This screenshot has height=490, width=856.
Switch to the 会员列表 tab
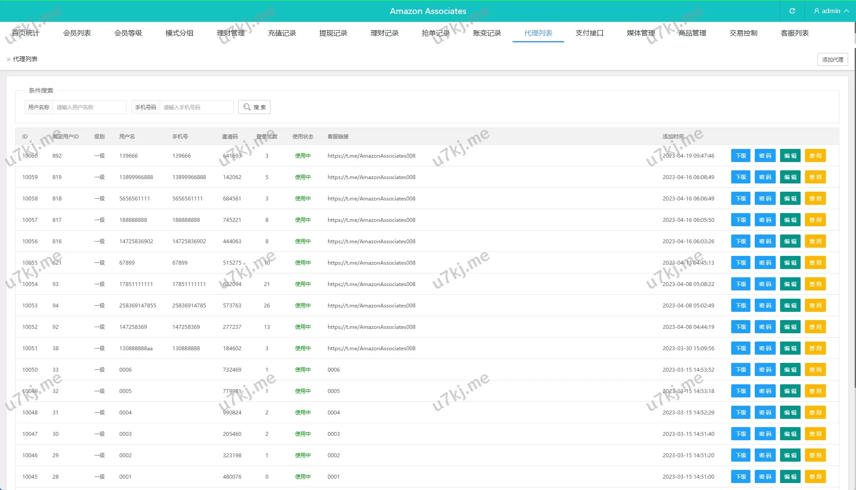77,33
